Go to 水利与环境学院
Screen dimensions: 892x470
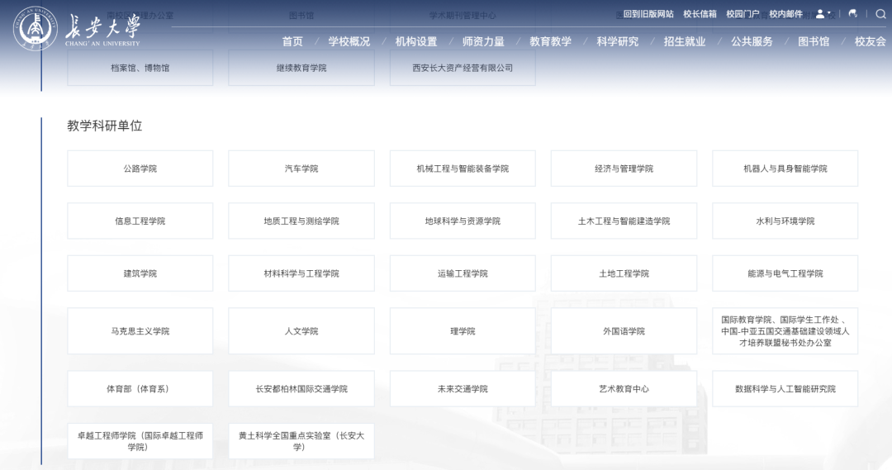[785, 221]
